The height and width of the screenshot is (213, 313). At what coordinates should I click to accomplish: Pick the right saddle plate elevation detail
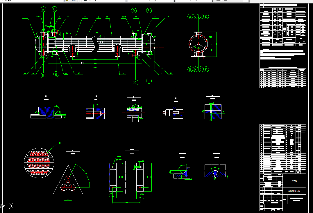click(x=140, y=177)
